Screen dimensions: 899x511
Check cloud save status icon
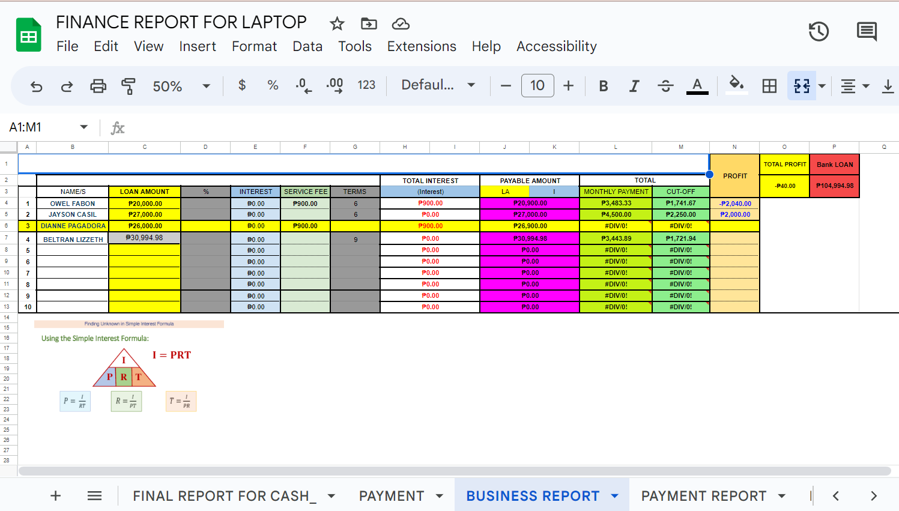401,24
